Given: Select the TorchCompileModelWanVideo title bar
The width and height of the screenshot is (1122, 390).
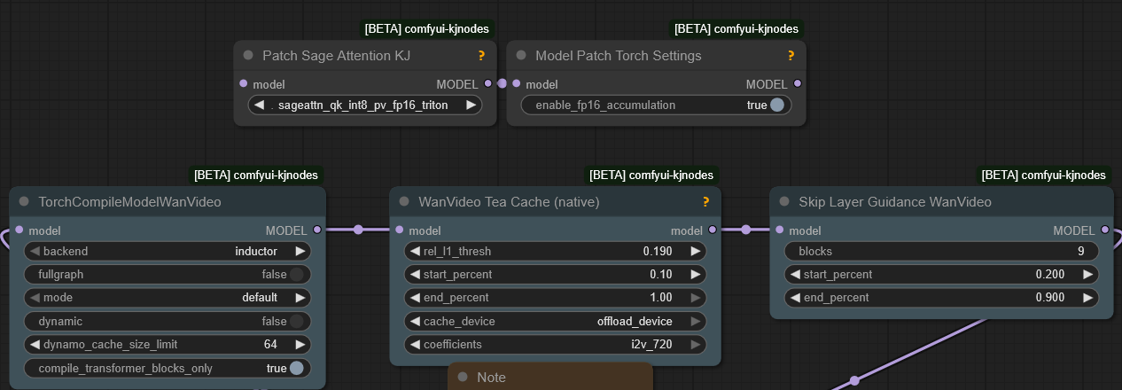Looking at the screenshot, I should coord(168,202).
